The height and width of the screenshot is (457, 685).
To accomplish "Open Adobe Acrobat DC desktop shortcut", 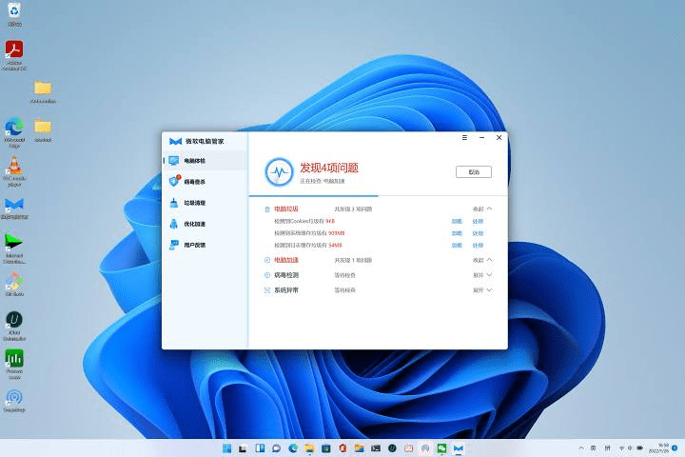I will 14,55.
